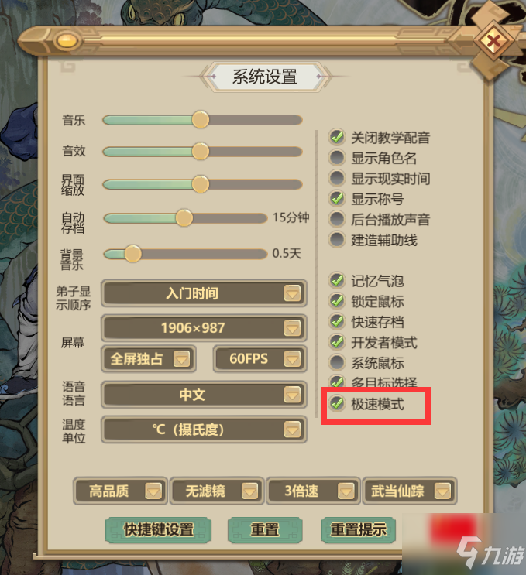Click the 音乐 volume slider handle
Image resolution: width=526 pixels, height=575 pixels.
(x=201, y=119)
